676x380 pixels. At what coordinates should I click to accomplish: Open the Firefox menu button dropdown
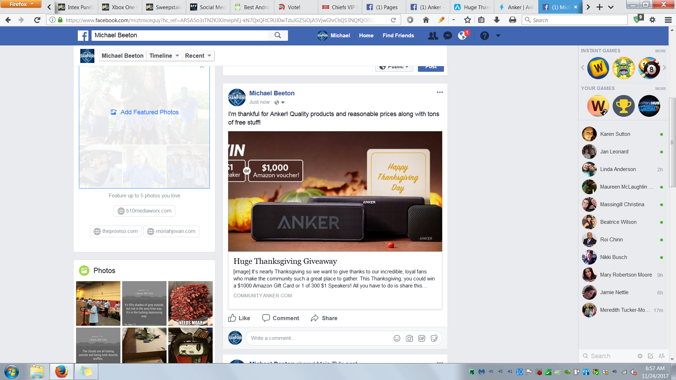[x=21, y=4]
